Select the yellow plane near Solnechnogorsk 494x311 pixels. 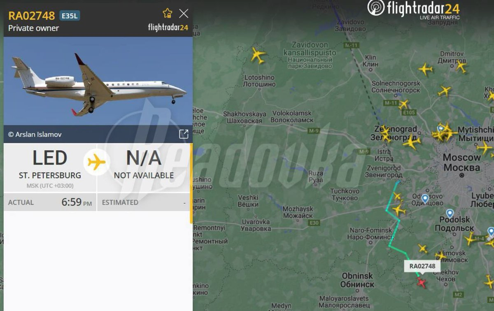click(x=403, y=104)
